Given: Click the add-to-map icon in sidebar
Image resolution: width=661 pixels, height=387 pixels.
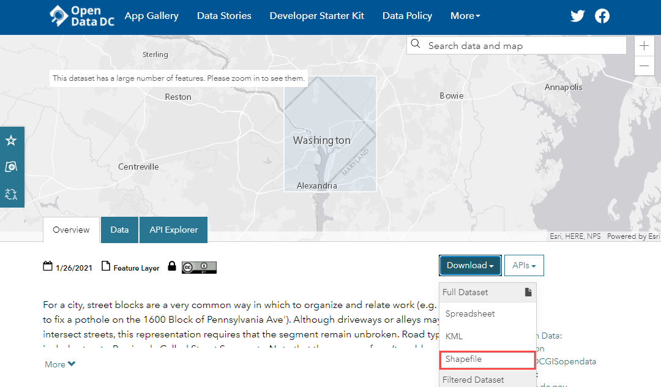Looking at the screenshot, I should click(11, 167).
